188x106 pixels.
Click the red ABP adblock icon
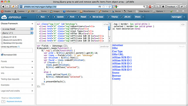click(150, 7)
